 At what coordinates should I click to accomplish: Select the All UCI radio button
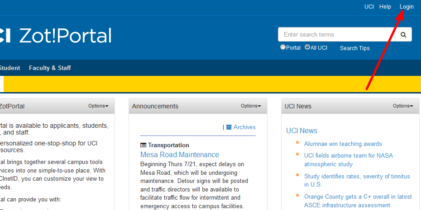(307, 47)
